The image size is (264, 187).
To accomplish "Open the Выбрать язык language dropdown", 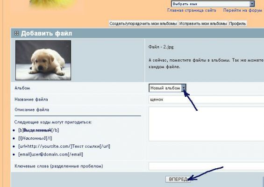I will tap(213, 4).
